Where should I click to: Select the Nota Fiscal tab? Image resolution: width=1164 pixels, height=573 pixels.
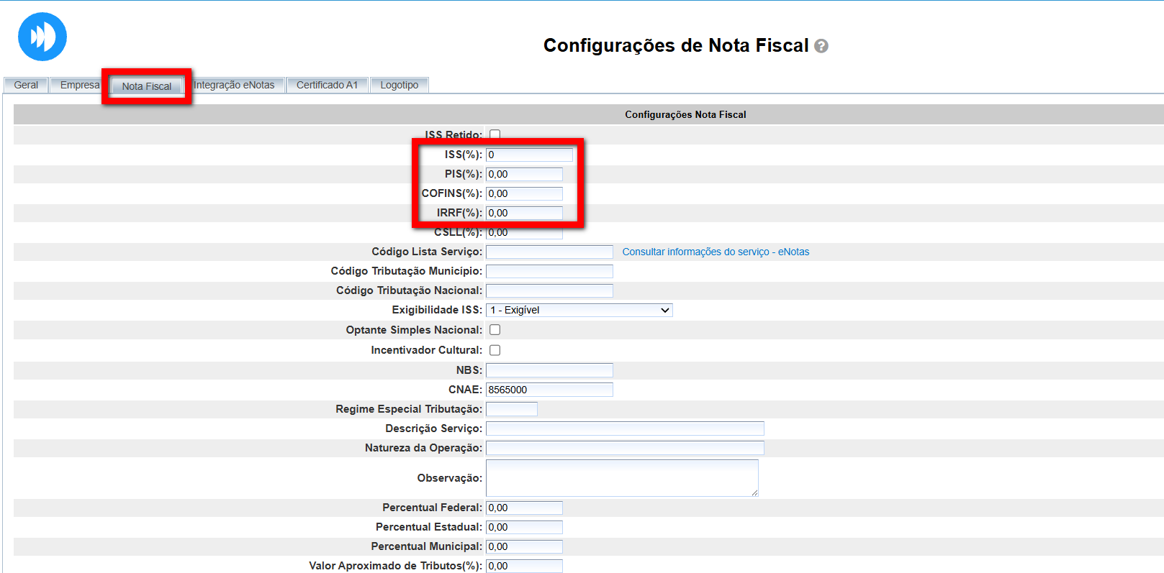[x=147, y=86]
